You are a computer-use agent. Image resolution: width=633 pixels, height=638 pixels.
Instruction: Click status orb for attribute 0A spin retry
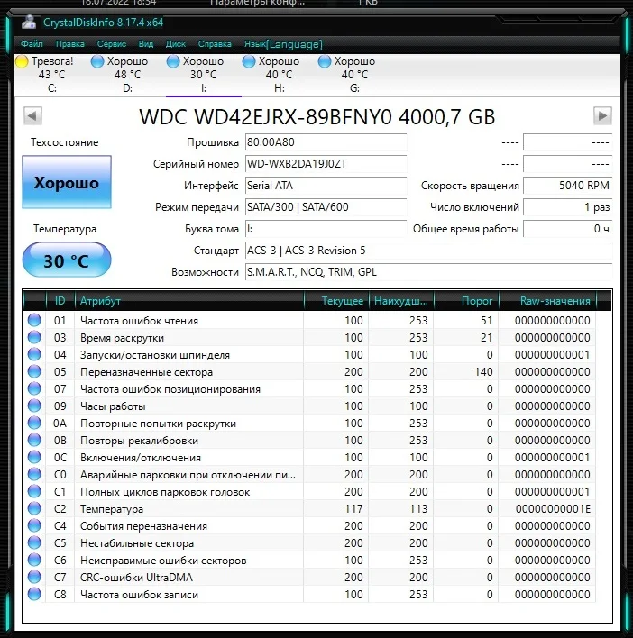(34, 424)
